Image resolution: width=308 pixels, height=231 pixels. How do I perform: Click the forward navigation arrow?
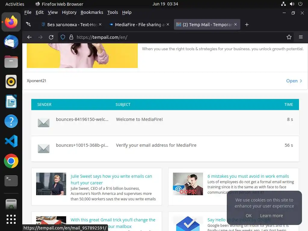[40, 37]
